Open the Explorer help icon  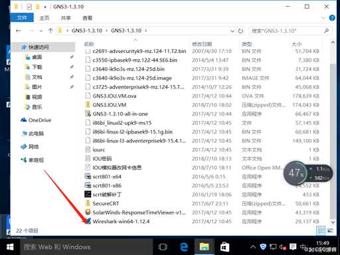(332, 18)
